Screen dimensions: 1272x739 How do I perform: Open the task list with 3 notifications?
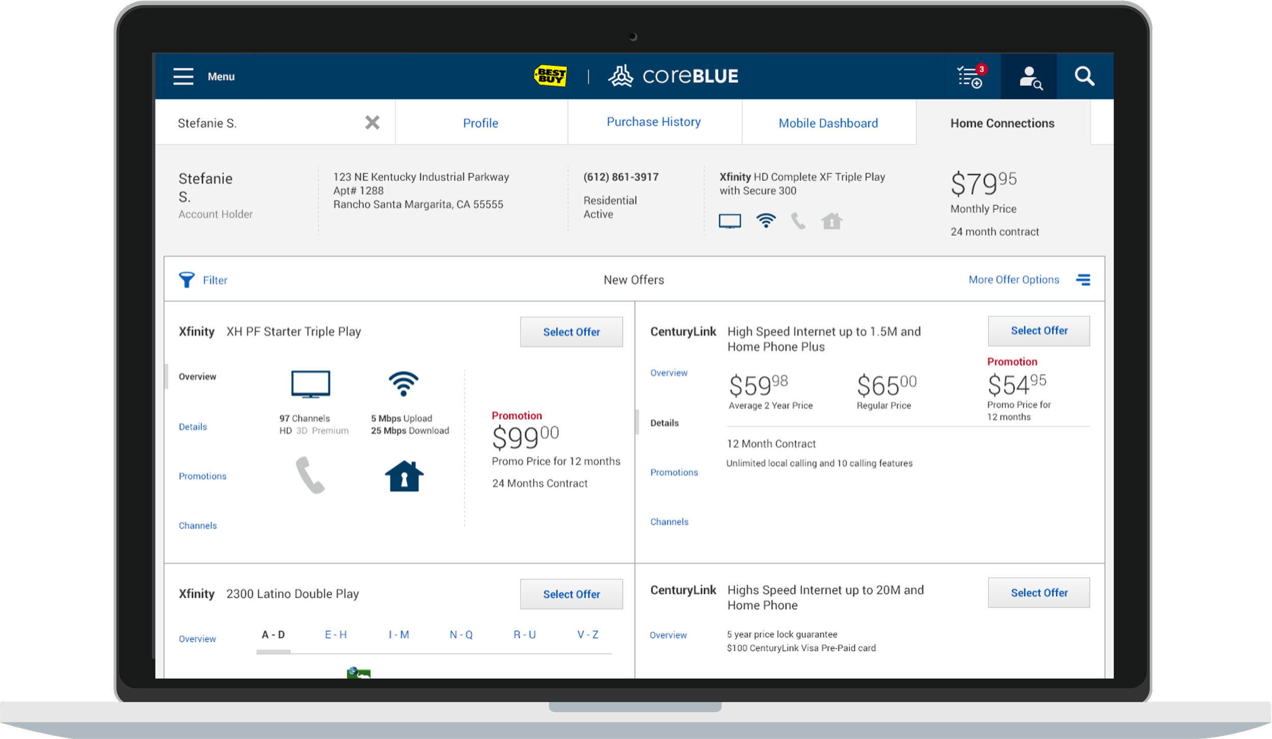click(972, 76)
